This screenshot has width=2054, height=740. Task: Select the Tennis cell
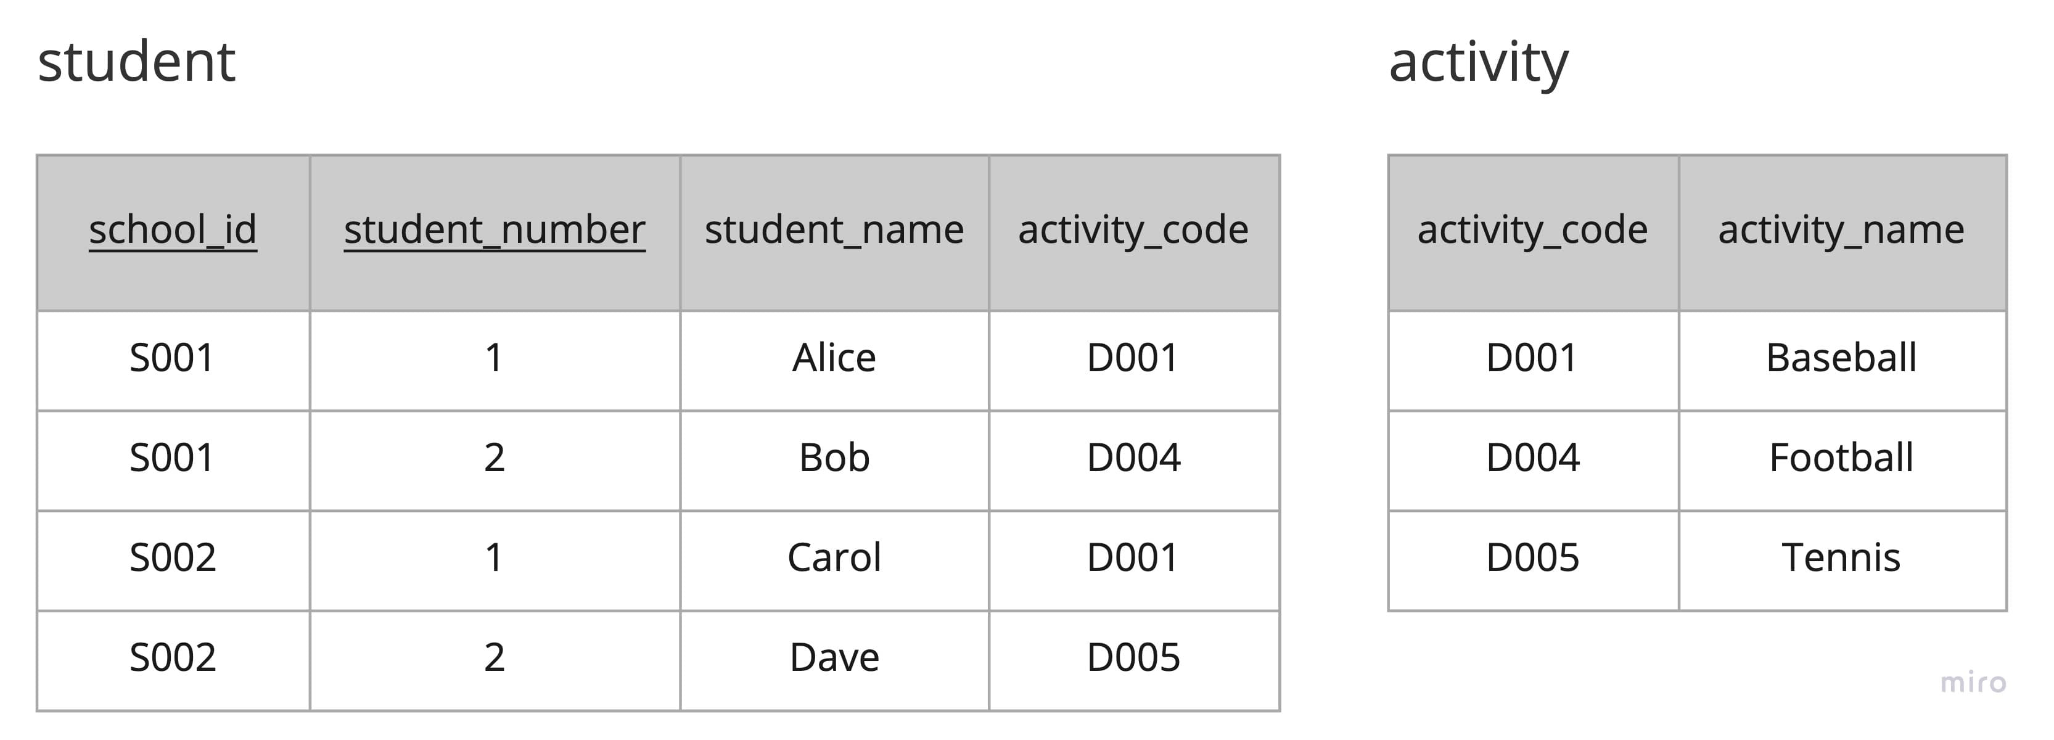point(1841,557)
